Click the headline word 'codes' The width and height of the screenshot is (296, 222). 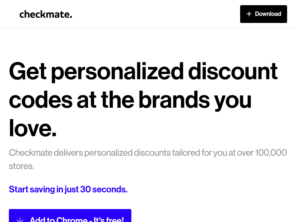point(41,100)
